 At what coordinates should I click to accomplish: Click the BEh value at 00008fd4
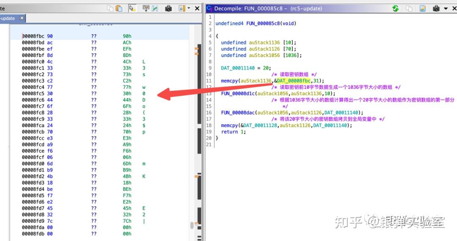pos(127,189)
